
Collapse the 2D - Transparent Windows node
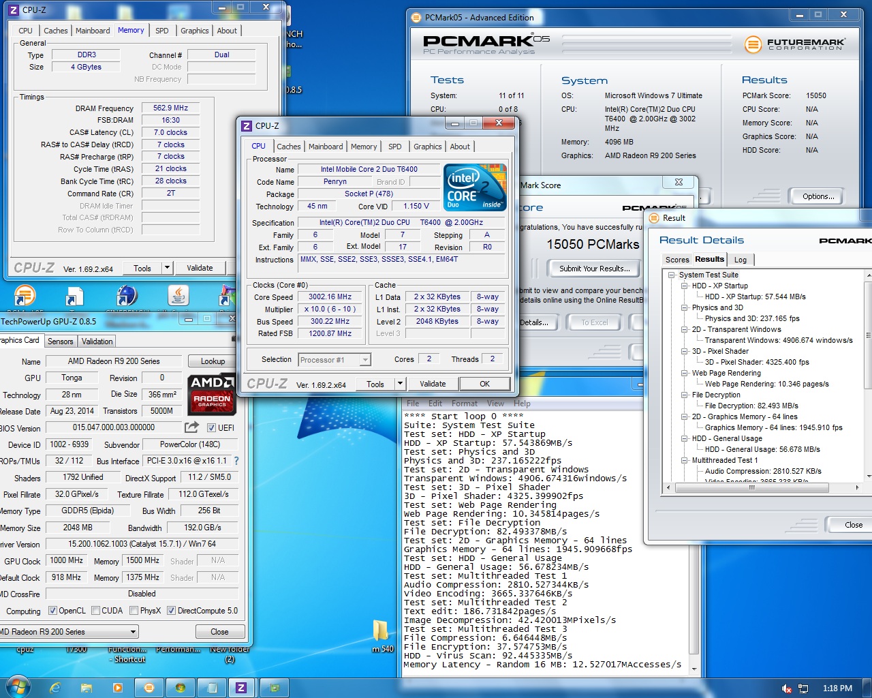tap(684, 329)
